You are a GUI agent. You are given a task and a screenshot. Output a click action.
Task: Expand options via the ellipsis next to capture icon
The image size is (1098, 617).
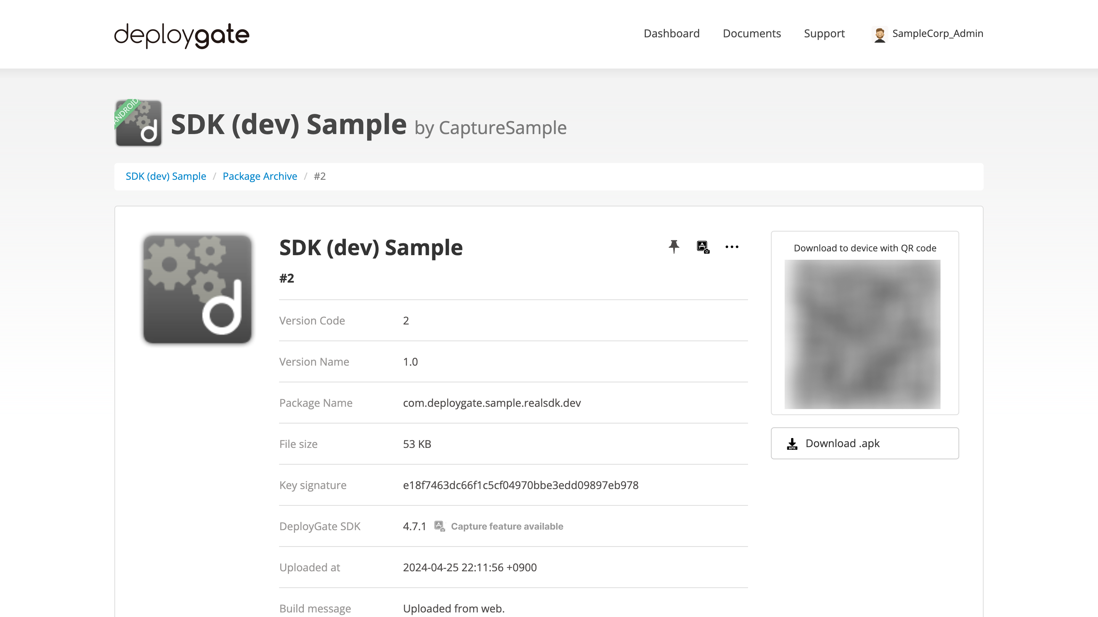(x=732, y=247)
